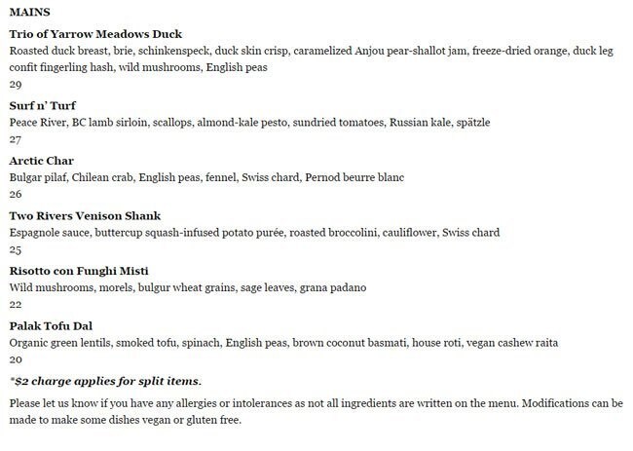633x451 pixels.
Task: Click the duck dish price of 29
Action: (x=15, y=85)
